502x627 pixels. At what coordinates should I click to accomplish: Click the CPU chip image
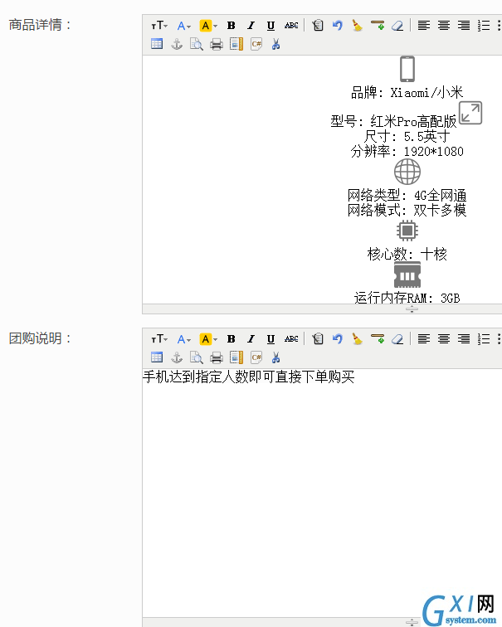[407, 231]
